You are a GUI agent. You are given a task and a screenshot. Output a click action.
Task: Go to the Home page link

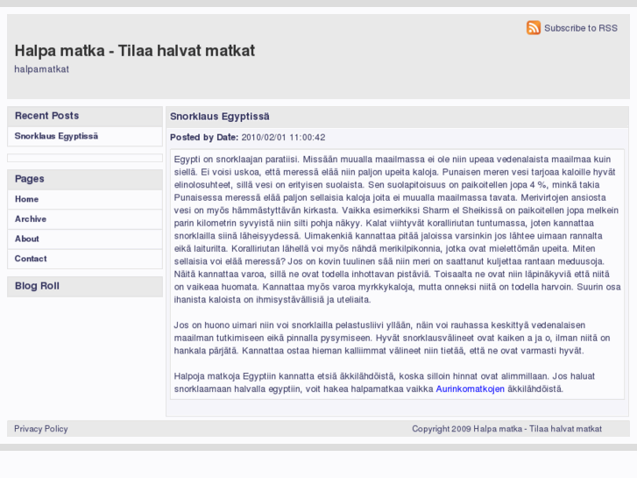coord(27,199)
